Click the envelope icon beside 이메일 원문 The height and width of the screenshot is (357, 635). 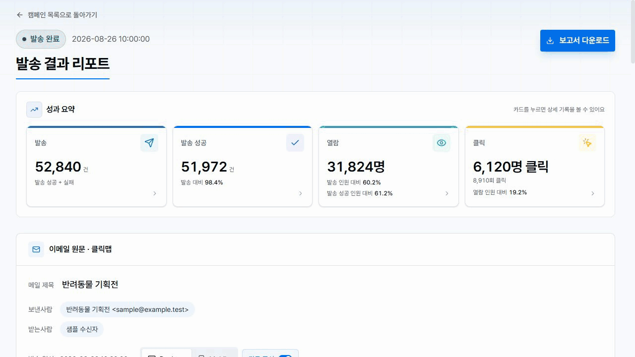pos(36,249)
